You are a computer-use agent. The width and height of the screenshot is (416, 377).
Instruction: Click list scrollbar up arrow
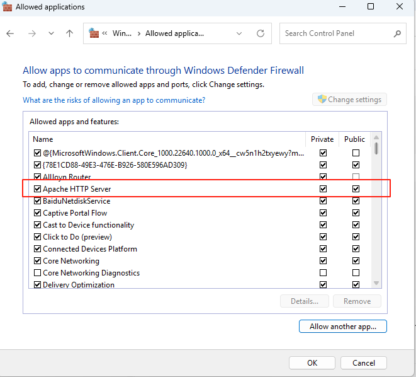coord(376,137)
